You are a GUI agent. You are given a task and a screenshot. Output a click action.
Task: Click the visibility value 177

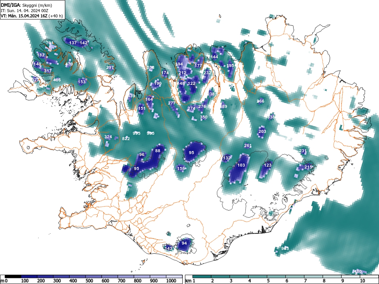198,66
